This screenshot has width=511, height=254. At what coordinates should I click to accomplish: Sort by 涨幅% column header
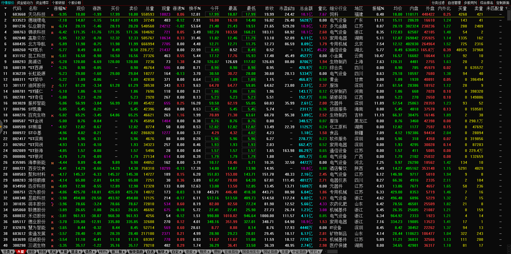pos(60,8)
